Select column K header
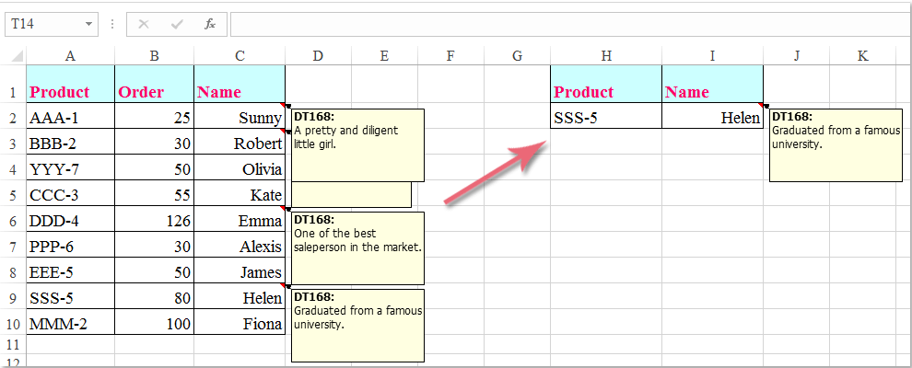 (x=862, y=56)
